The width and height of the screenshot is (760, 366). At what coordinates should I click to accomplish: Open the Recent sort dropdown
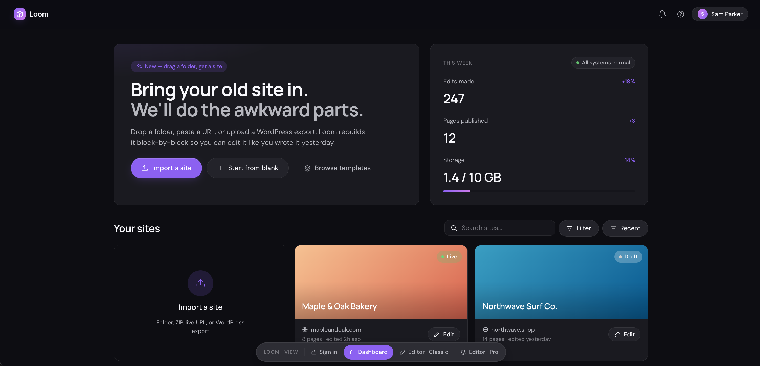point(625,228)
